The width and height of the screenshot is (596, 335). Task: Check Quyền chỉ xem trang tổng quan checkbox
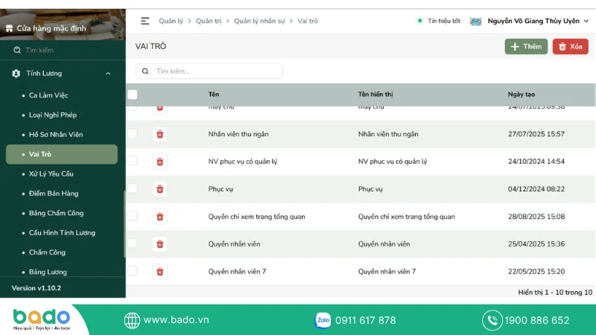coord(133,216)
